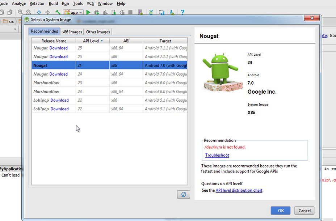The image size is (336, 221).
Task: Open the VCS menu
Action: click(90, 3)
